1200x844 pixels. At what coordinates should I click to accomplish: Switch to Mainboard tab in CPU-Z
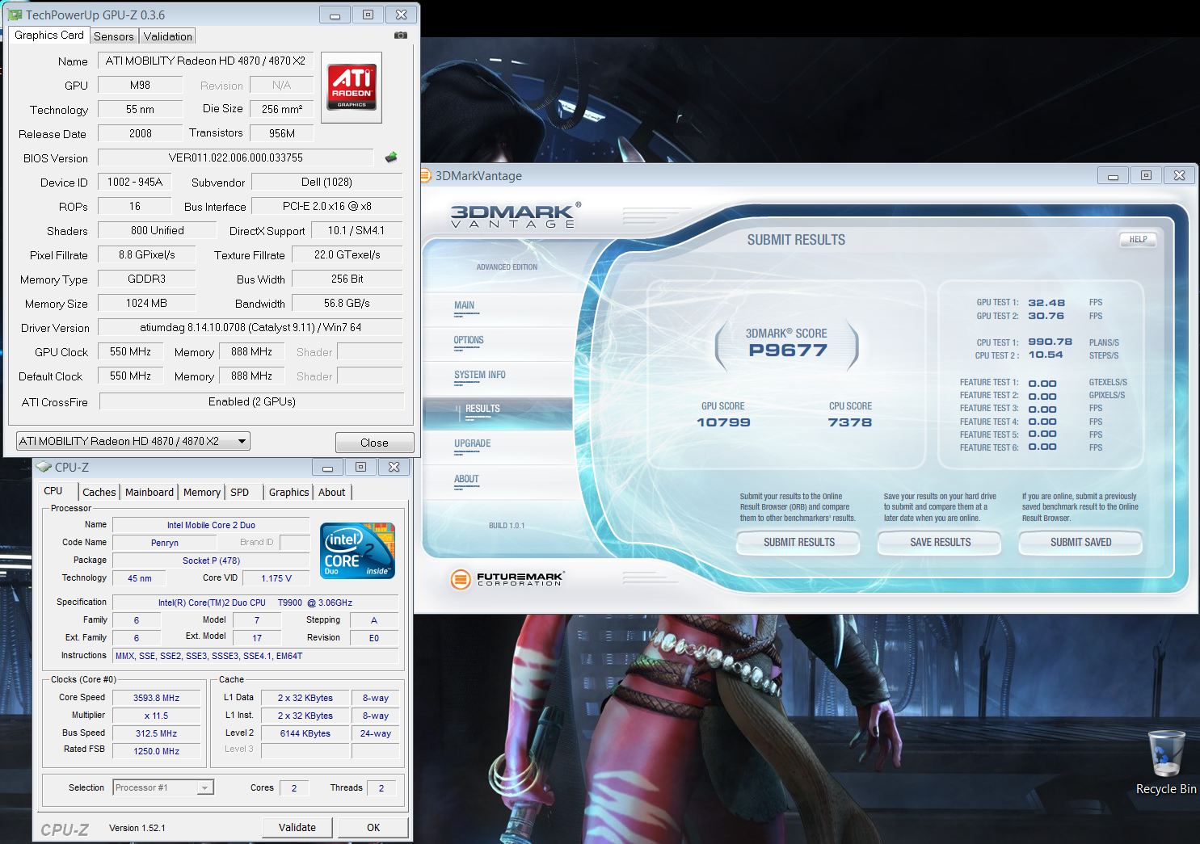click(x=149, y=492)
